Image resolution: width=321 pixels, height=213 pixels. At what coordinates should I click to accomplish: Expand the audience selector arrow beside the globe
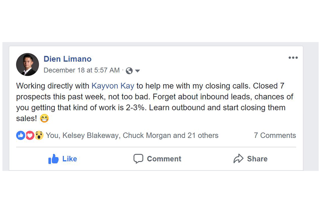click(137, 71)
